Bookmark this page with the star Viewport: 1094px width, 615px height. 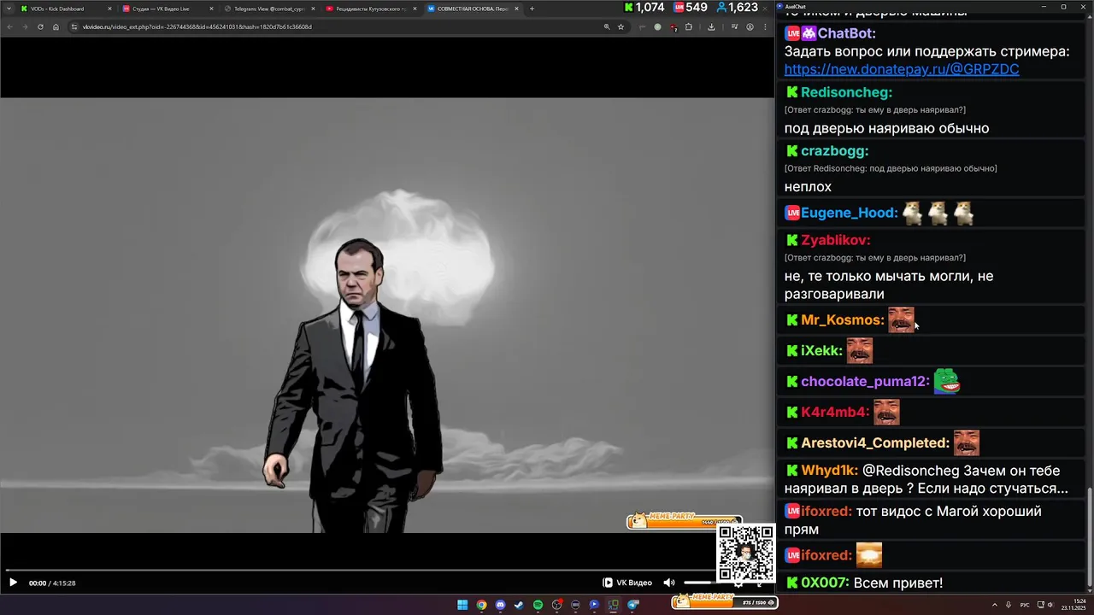[621, 26]
